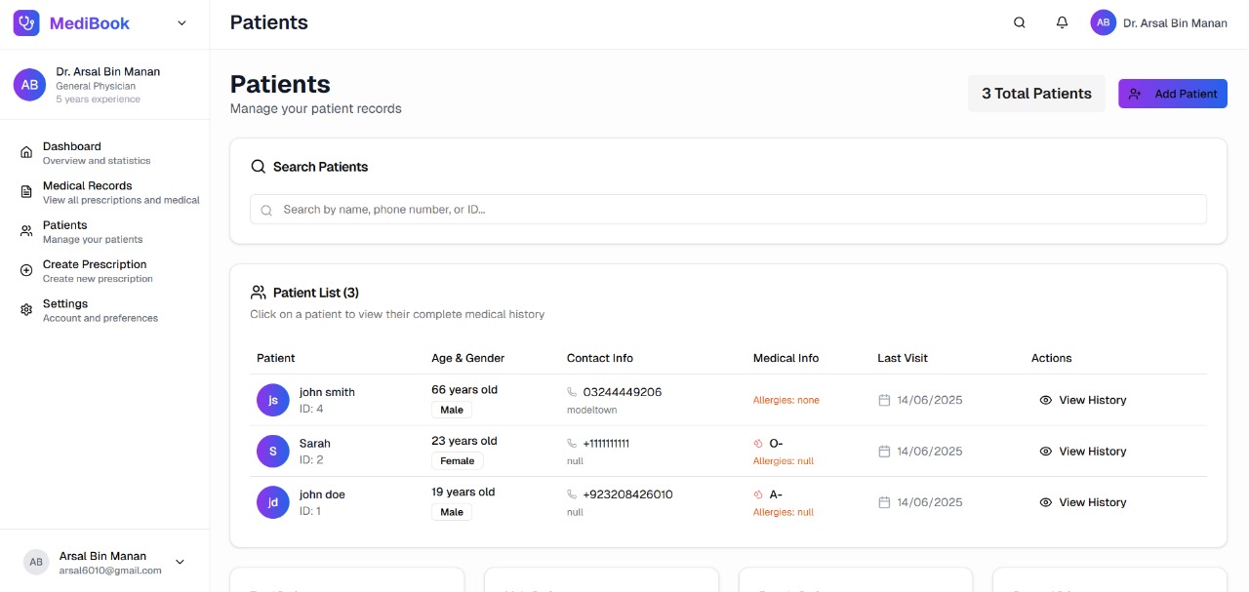This screenshot has height=592, width=1249.
Task: Expand account menu for arsal6010@gmail.com
Action: (180, 562)
